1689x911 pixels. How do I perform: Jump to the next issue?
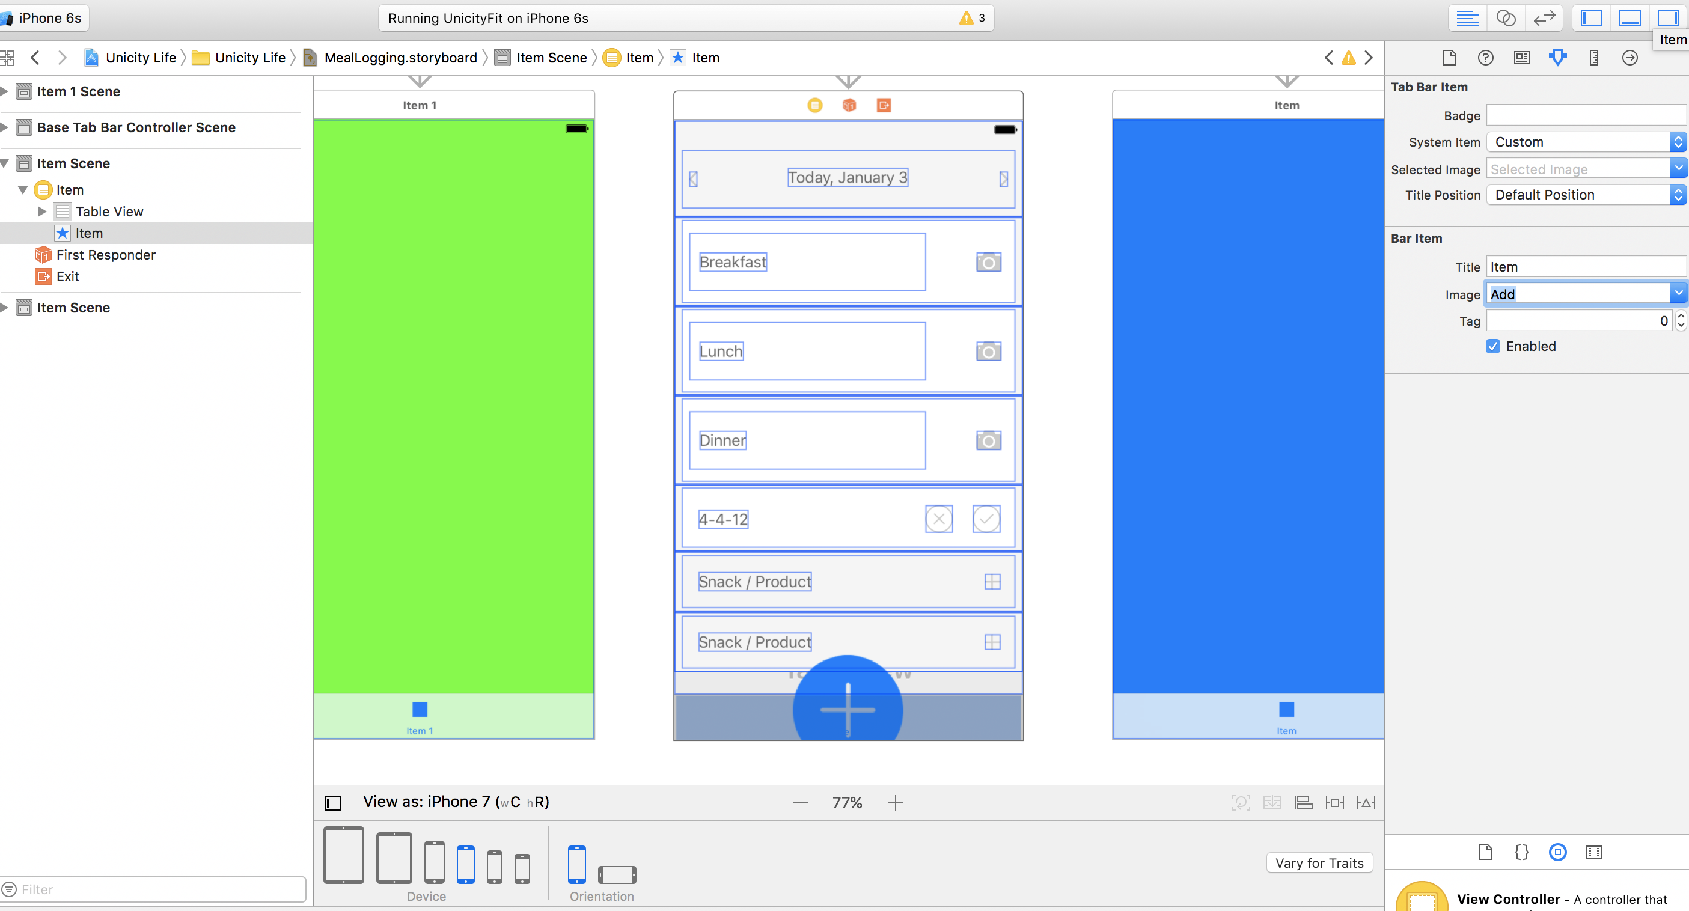[1369, 58]
